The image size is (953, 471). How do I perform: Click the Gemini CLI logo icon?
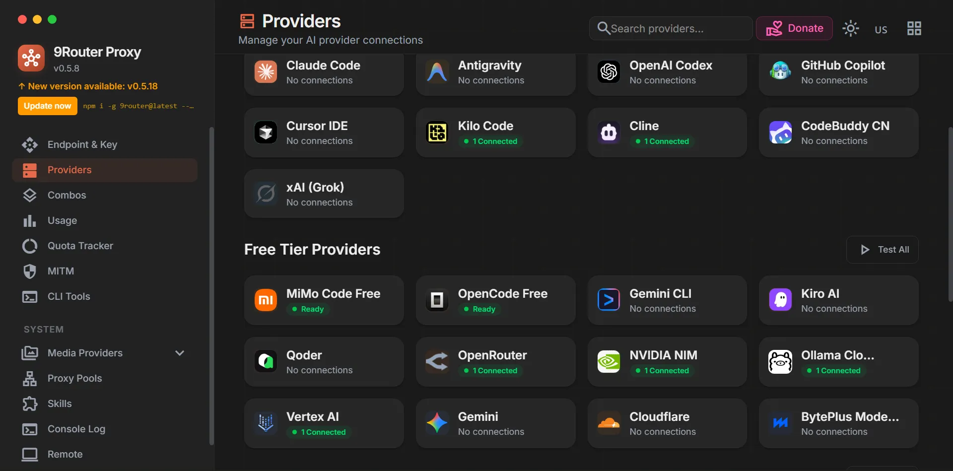tap(609, 300)
